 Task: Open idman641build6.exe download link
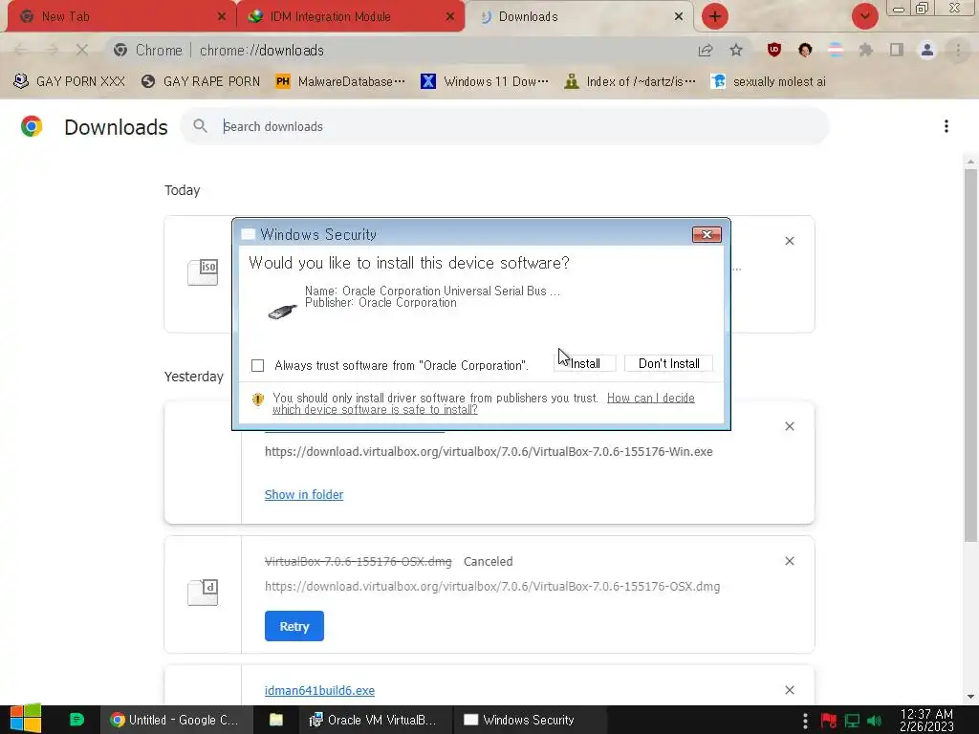pos(319,690)
